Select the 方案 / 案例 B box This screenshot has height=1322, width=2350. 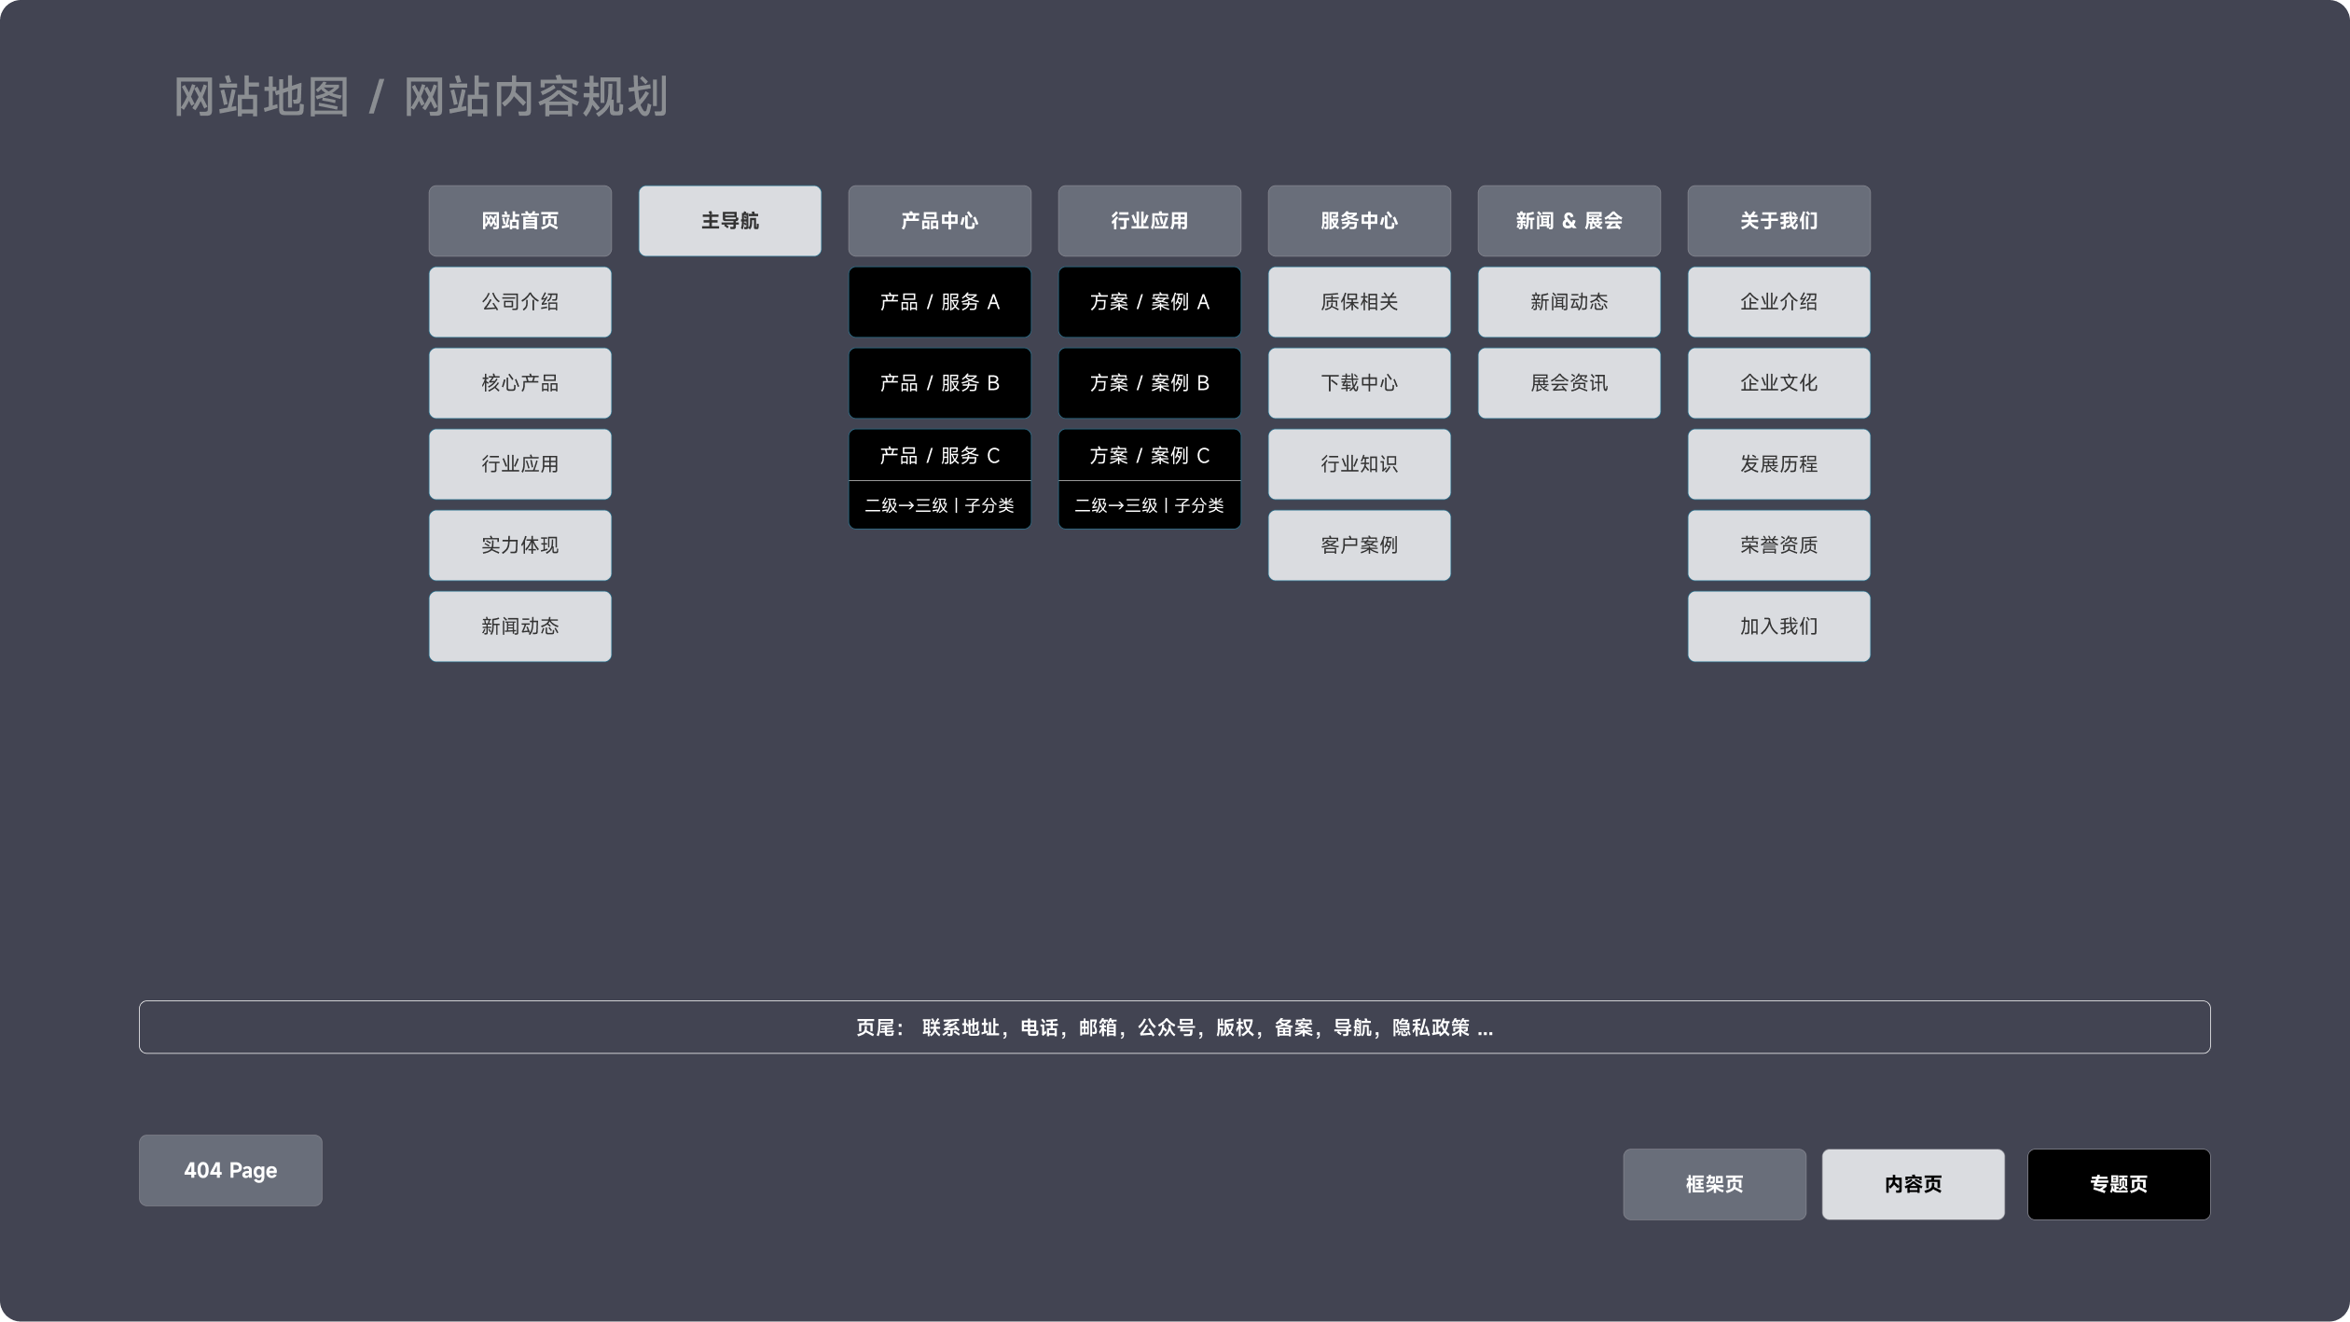point(1149,383)
